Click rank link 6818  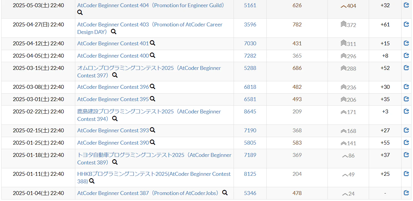[x=250, y=87]
